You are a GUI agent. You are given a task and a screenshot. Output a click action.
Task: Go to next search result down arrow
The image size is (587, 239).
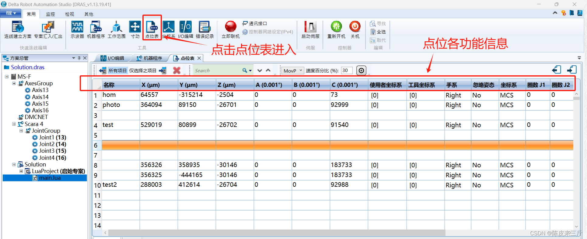point(260,70)
